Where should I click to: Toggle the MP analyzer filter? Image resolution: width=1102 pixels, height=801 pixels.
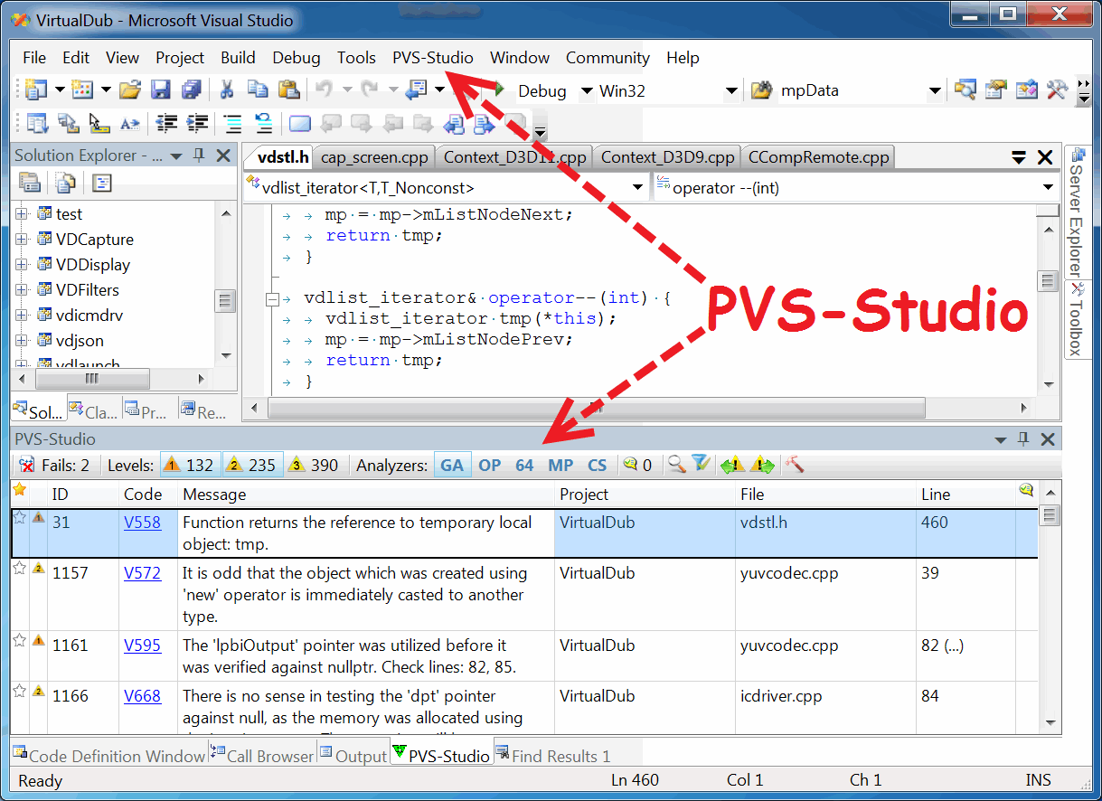[x=560, y=466]
